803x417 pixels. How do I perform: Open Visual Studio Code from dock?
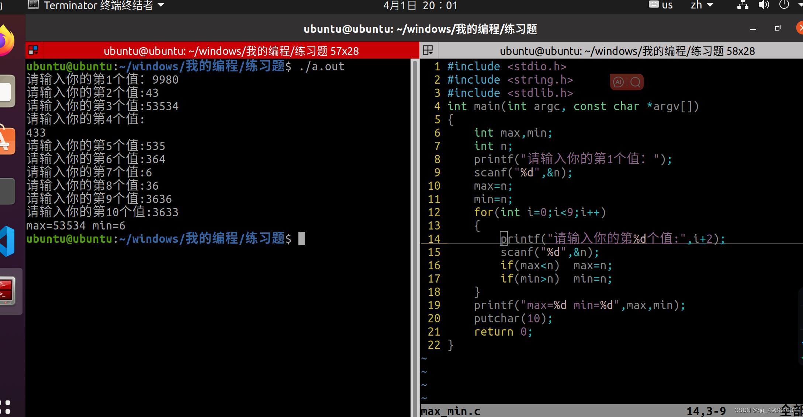(x=7, y=241)
